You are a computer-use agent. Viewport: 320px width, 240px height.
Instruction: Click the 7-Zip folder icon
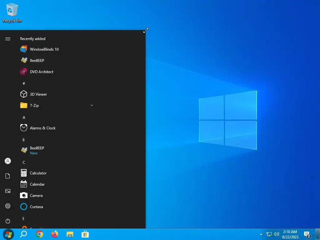pos(24,105)
